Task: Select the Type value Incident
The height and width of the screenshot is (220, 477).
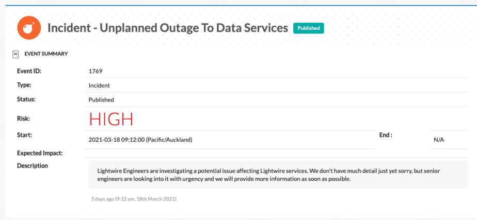Action: (x=99, y=86)
